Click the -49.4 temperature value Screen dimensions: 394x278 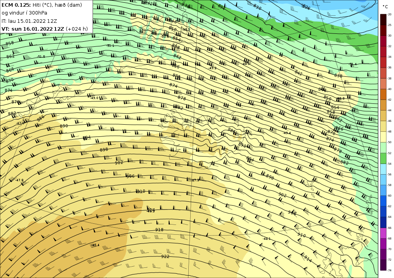[287, 133]
